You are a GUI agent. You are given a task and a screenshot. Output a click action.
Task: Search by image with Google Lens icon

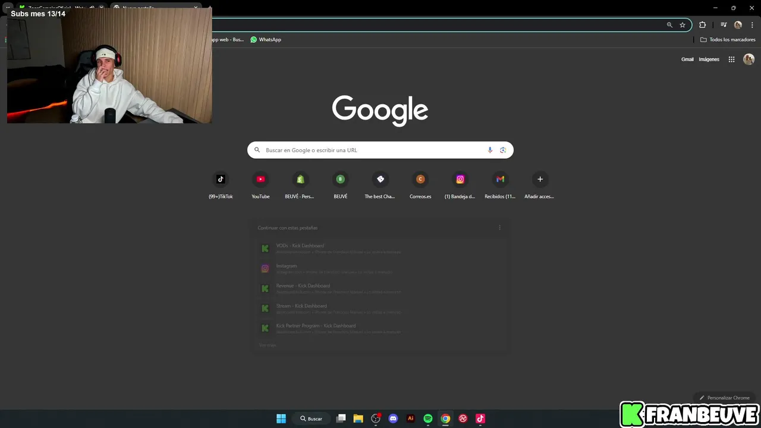click(x=503, y=150)
